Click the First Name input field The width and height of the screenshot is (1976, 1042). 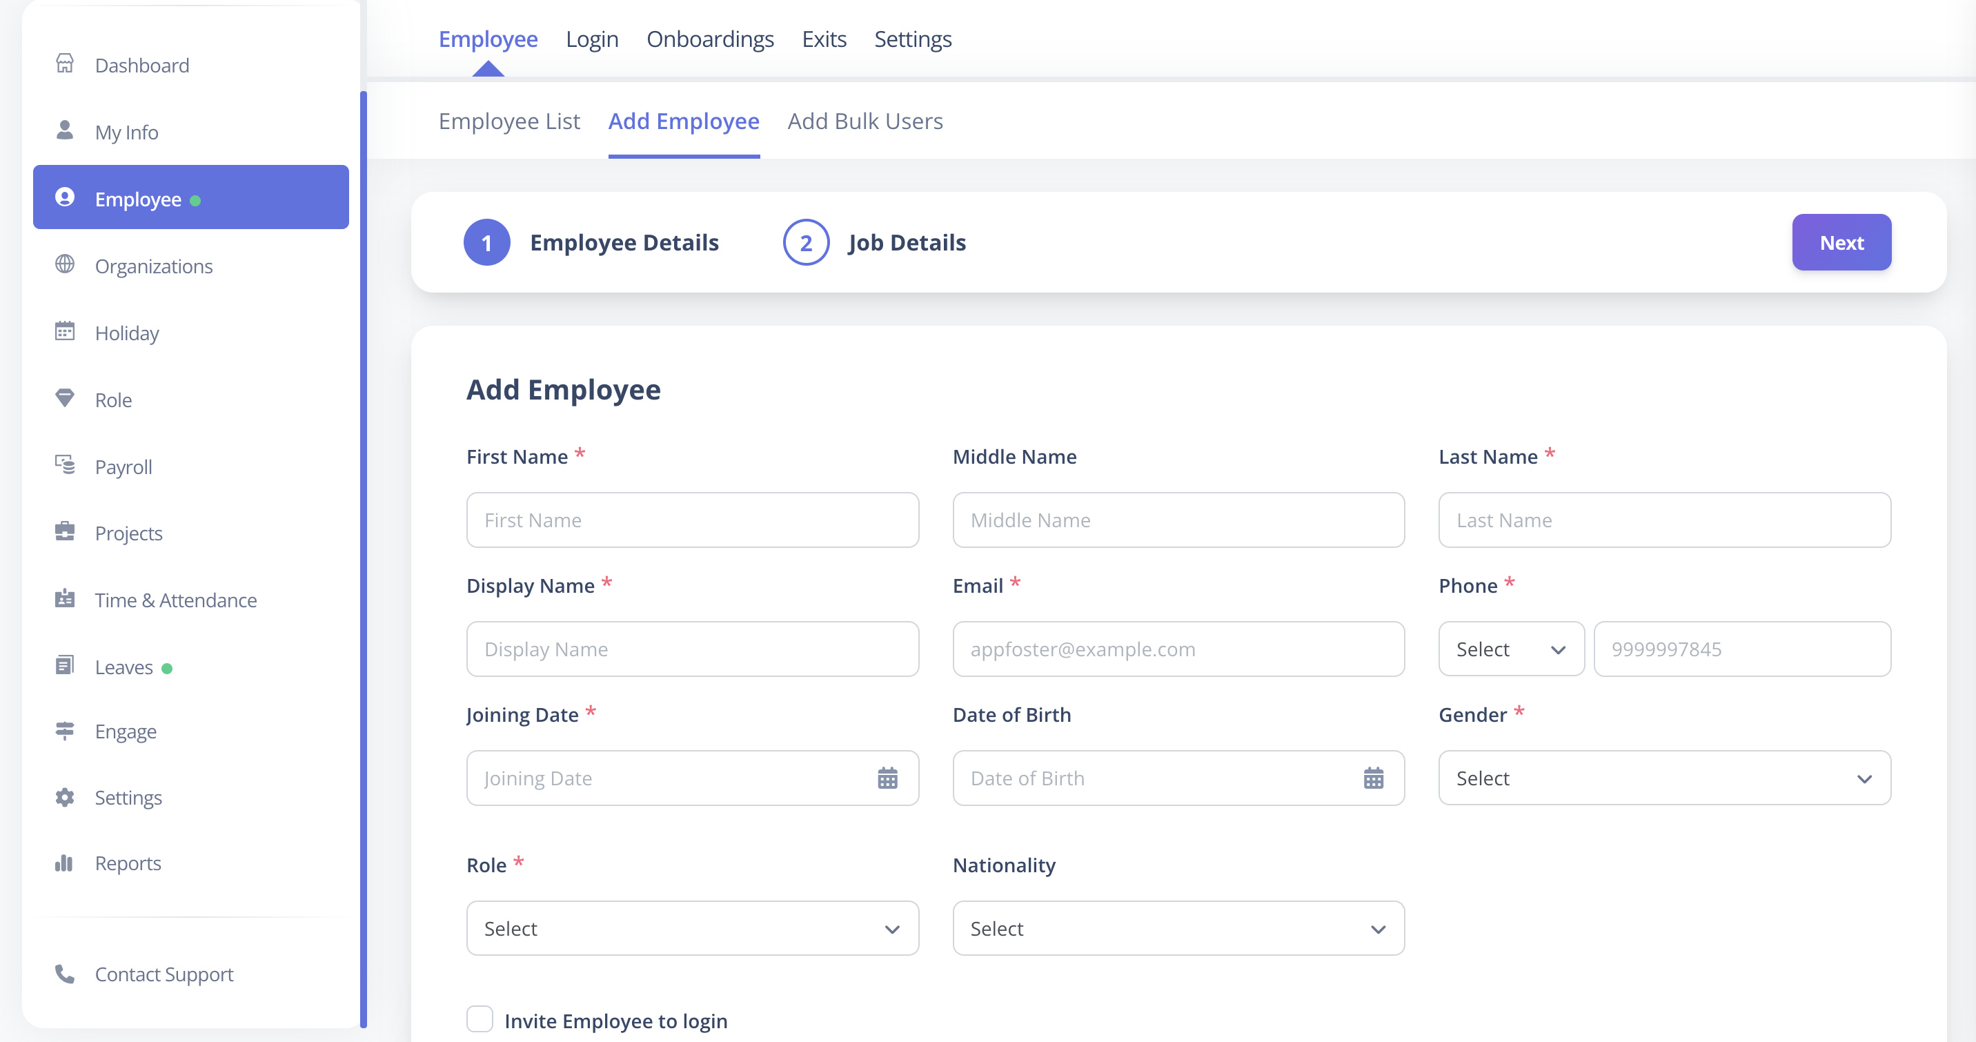tap(693, 520)
